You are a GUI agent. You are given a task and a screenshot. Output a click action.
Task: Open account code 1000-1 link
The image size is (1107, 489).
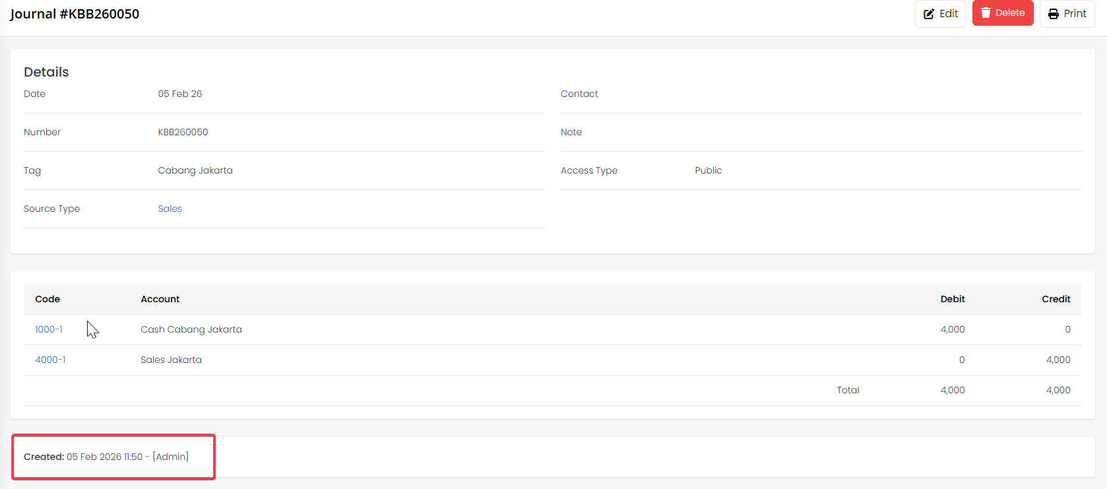(49, 329)
